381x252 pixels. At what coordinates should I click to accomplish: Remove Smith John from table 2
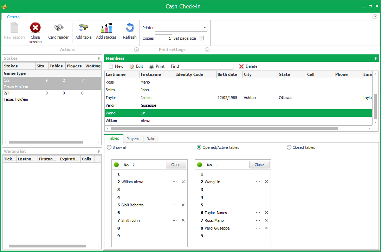click(x=183, y=220)
